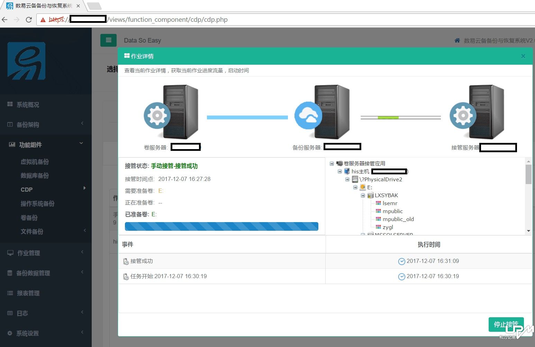
Task: Open the 卷备份 submenu item
Action: [x=29, y=218]
